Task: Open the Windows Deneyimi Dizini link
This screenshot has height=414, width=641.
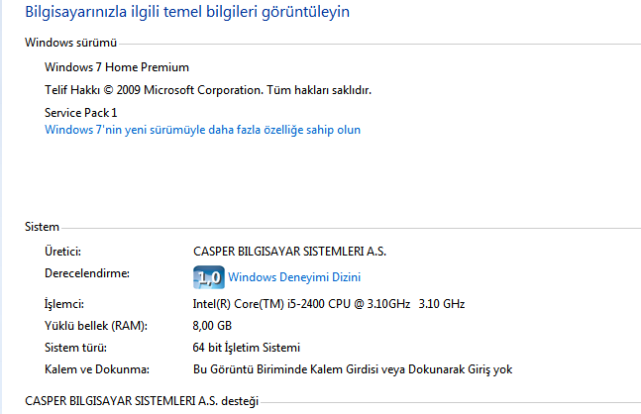Action: coord(294,277)
